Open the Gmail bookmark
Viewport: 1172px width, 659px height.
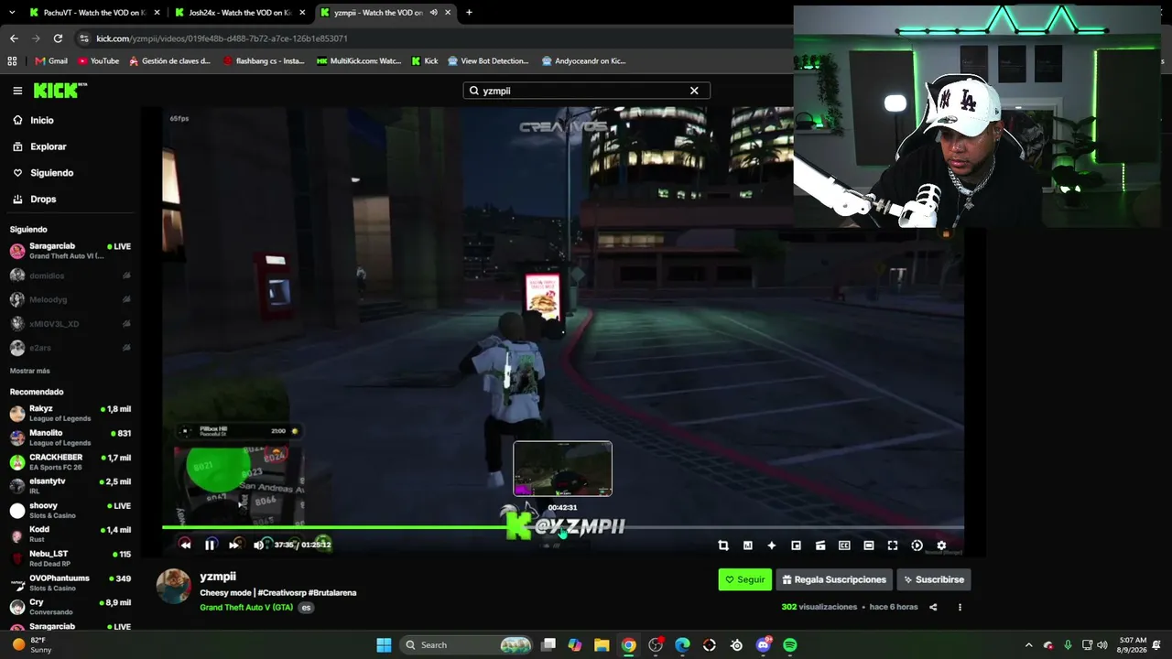pyautogui.click(x=51, y=61)
